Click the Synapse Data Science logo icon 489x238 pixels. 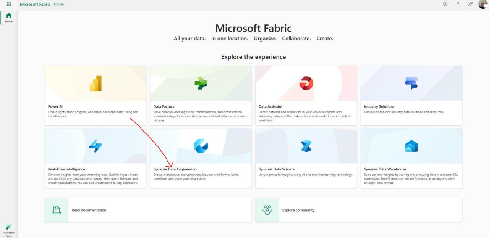point(306,146)
